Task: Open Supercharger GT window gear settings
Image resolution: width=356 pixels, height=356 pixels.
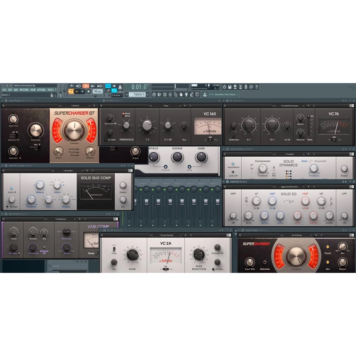Action: (6, 100)
